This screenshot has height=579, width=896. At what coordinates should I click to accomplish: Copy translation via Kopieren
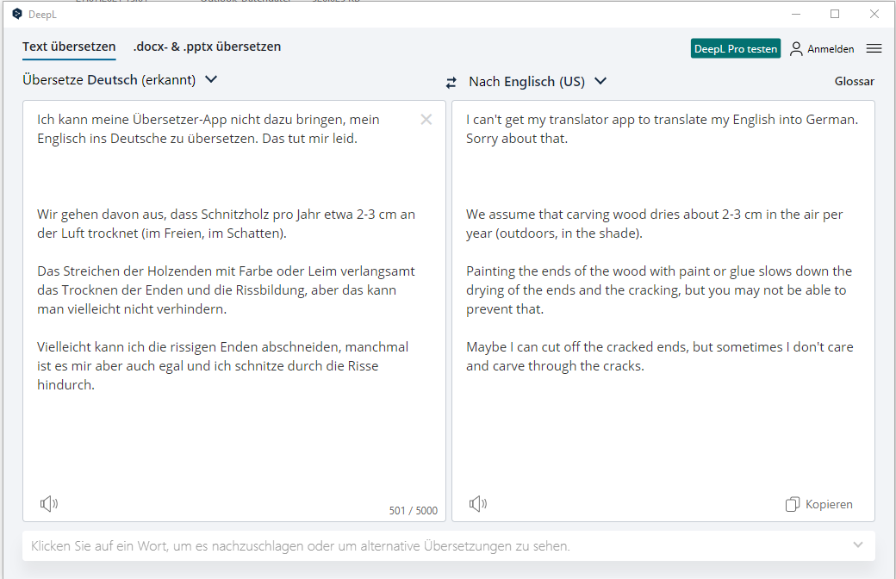point(818,504)
